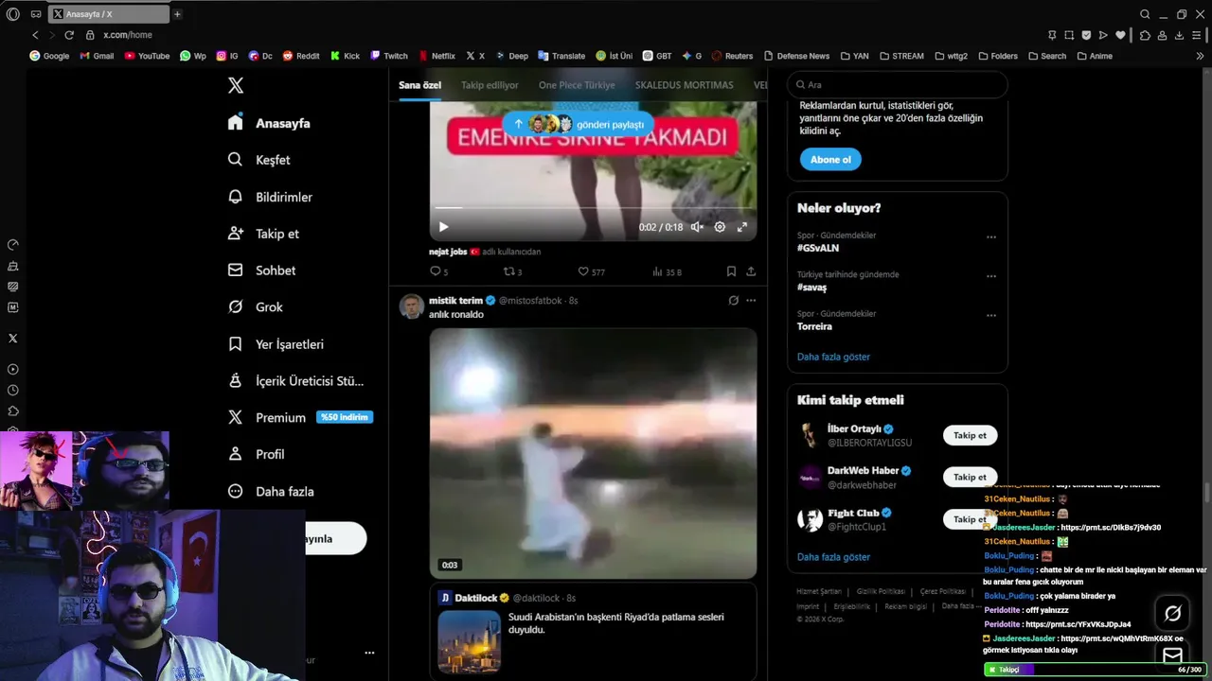
Task: Open the Torreira trend
Action: [x=814, y=326]
